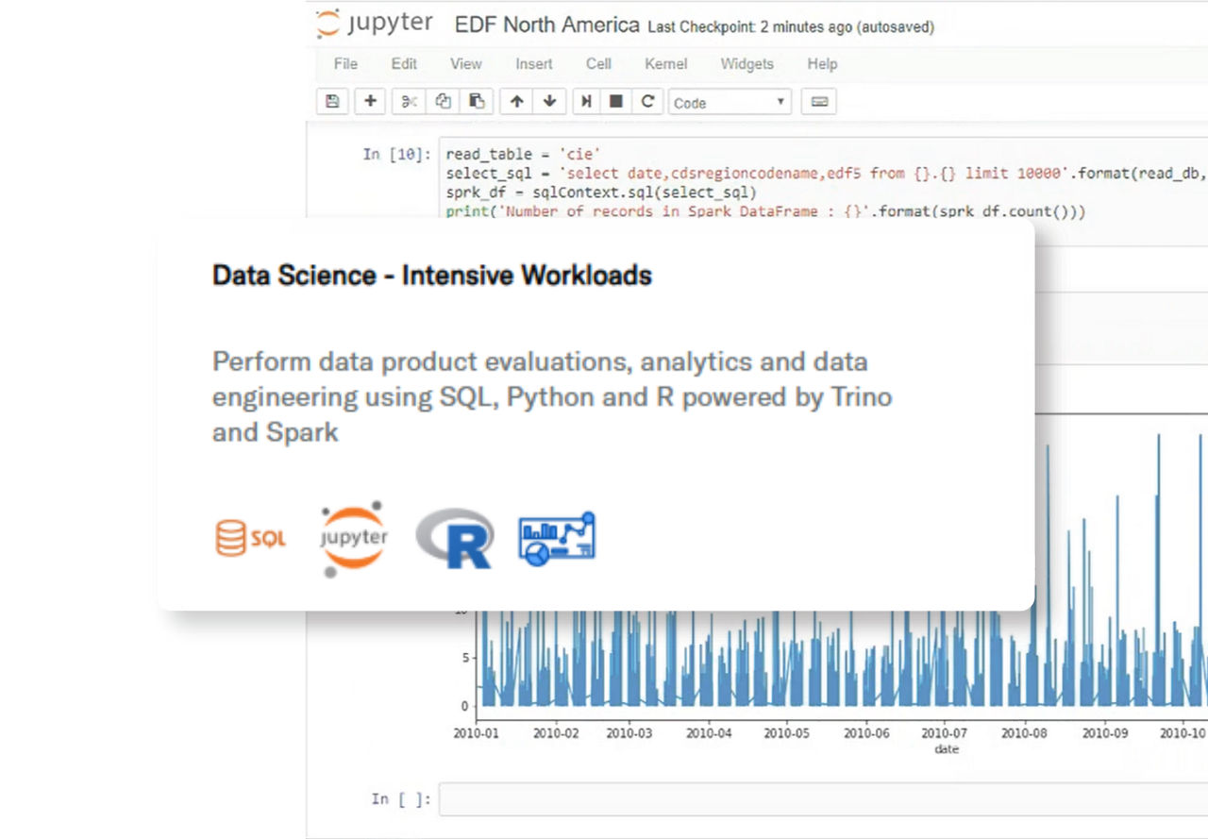This screenshot has width=1208, height=839.
Task: Cut selected cells with the scissors icon
Action: (x=409, y=102)
